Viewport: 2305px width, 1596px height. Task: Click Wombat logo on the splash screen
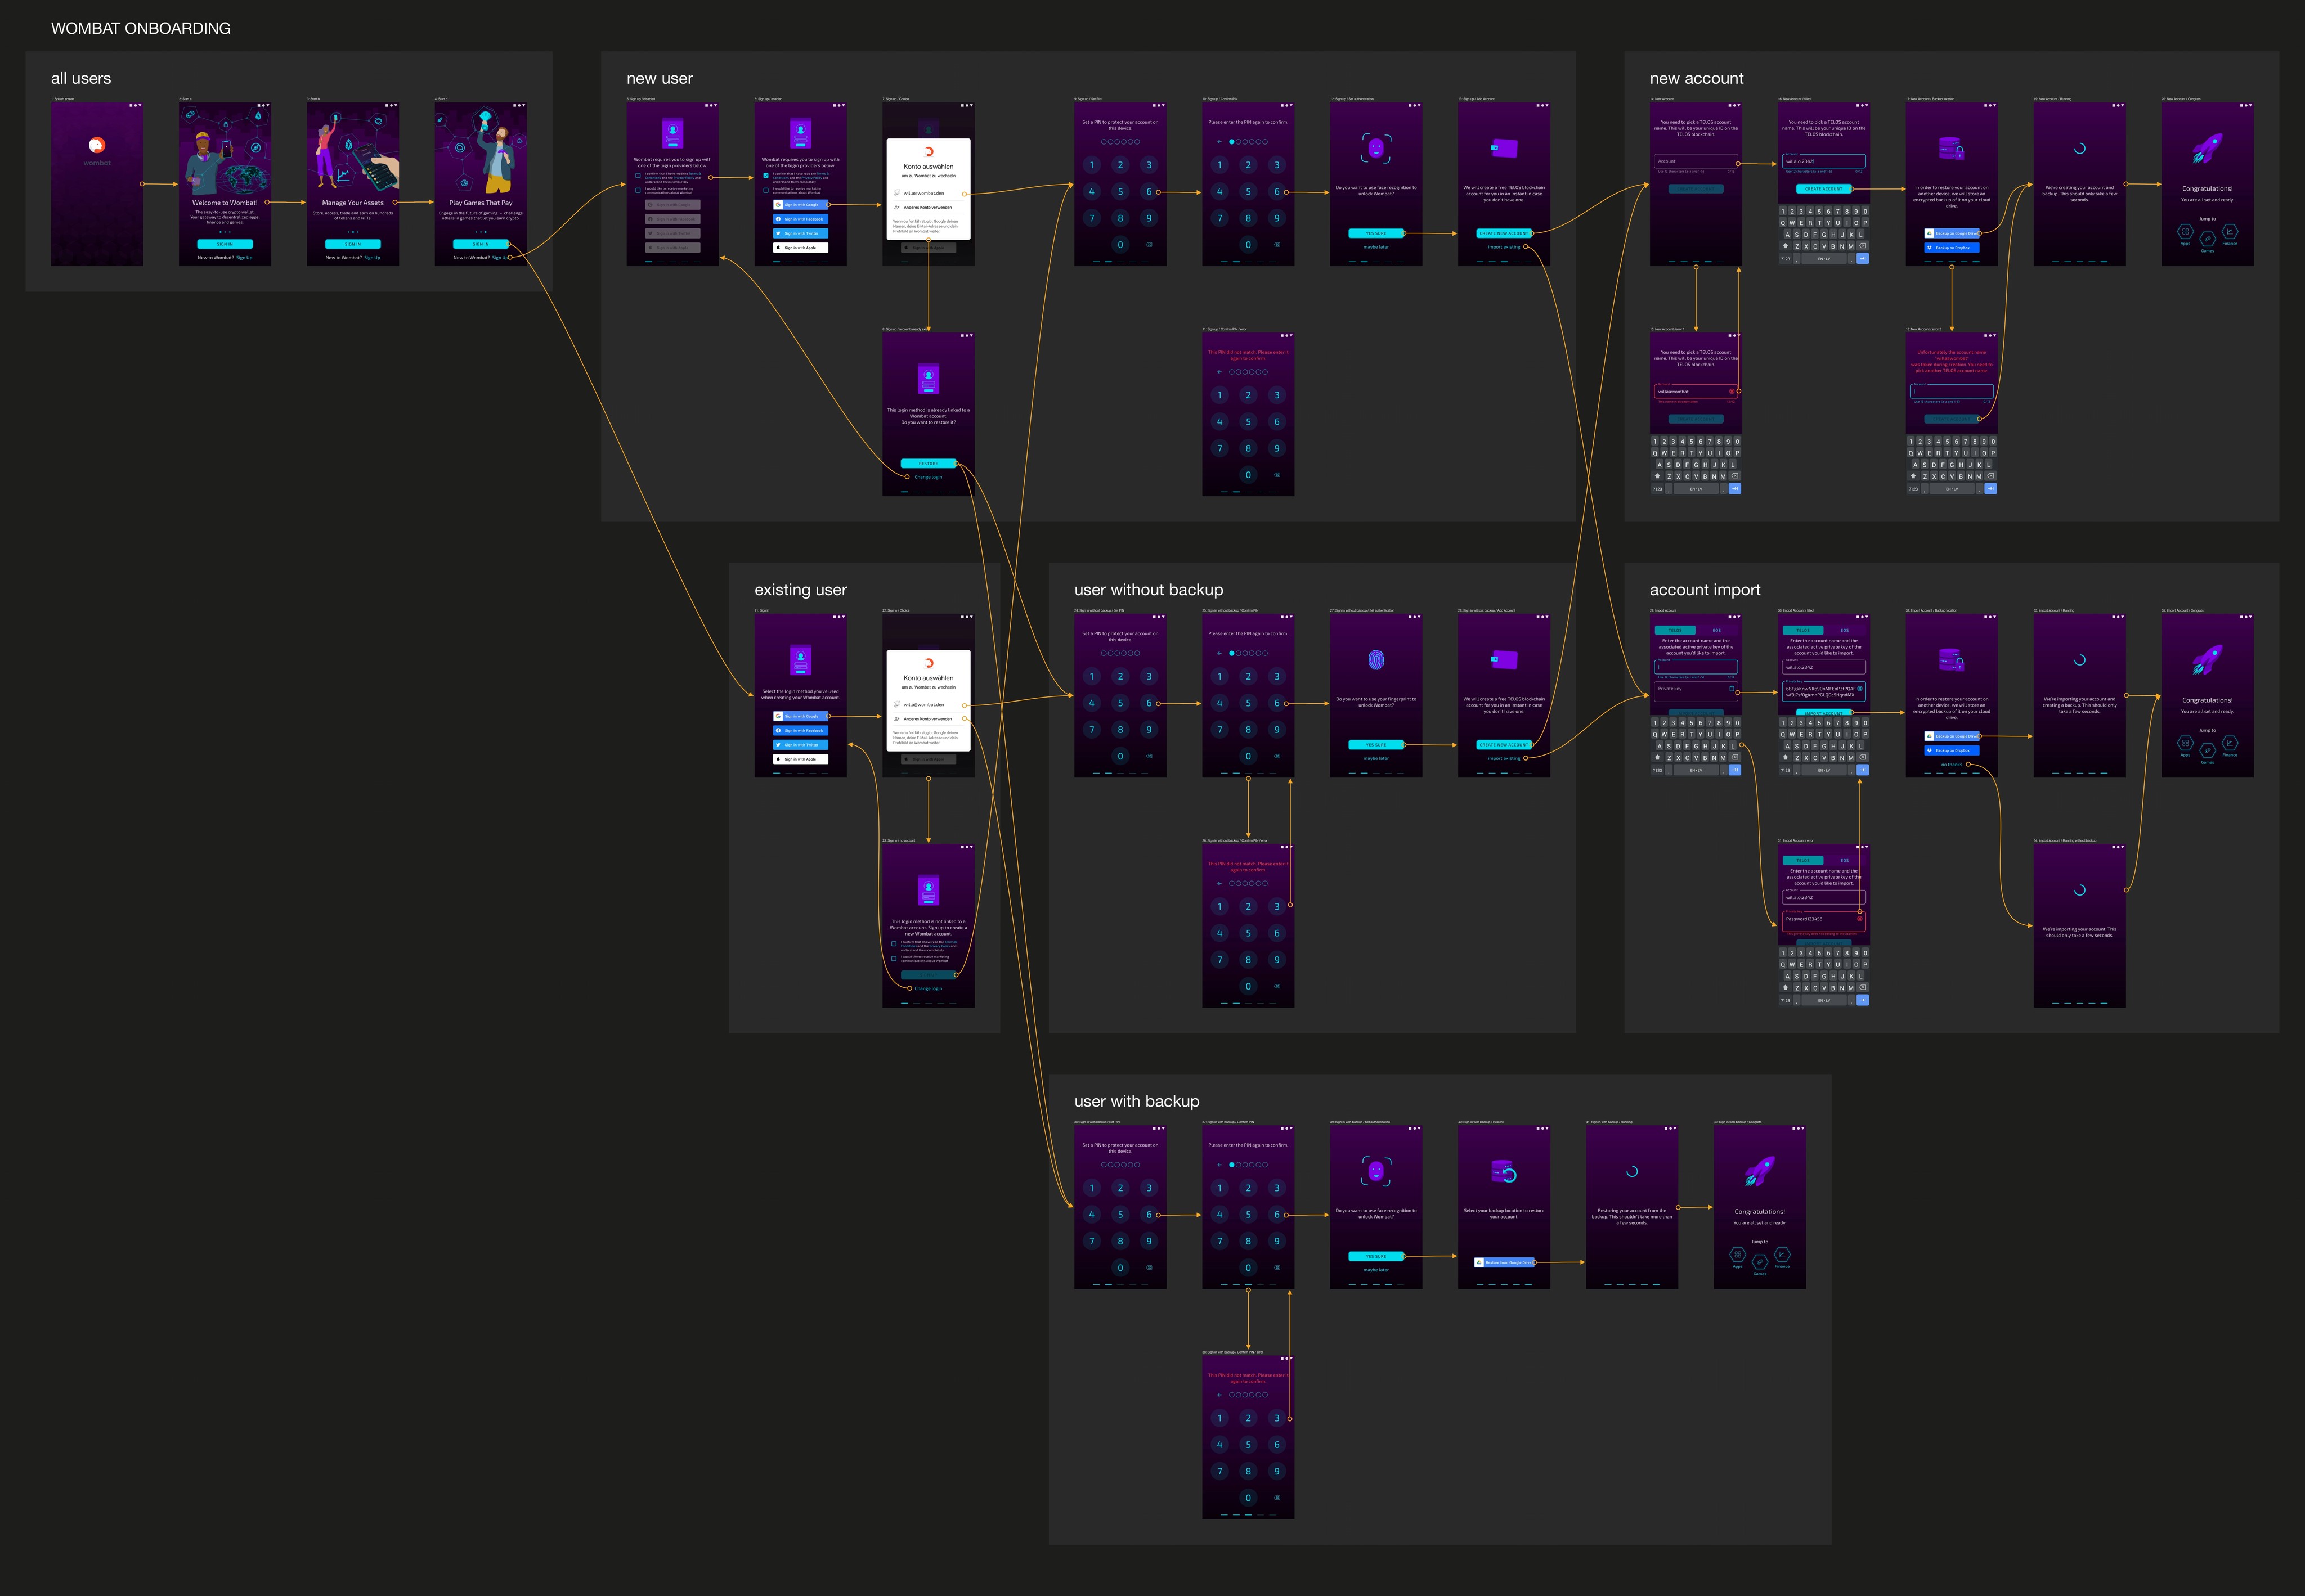(97, 145)
